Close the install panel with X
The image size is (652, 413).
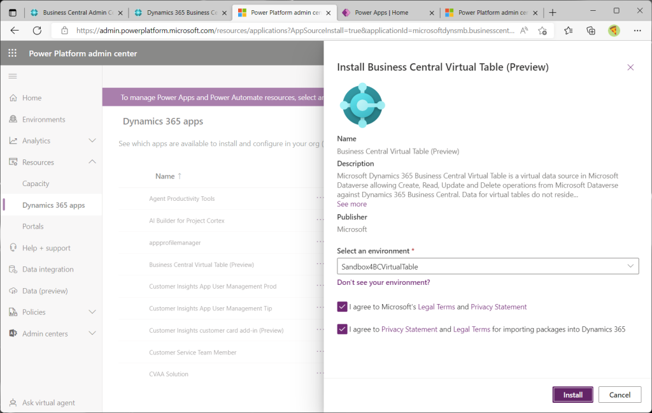[630, 68]
